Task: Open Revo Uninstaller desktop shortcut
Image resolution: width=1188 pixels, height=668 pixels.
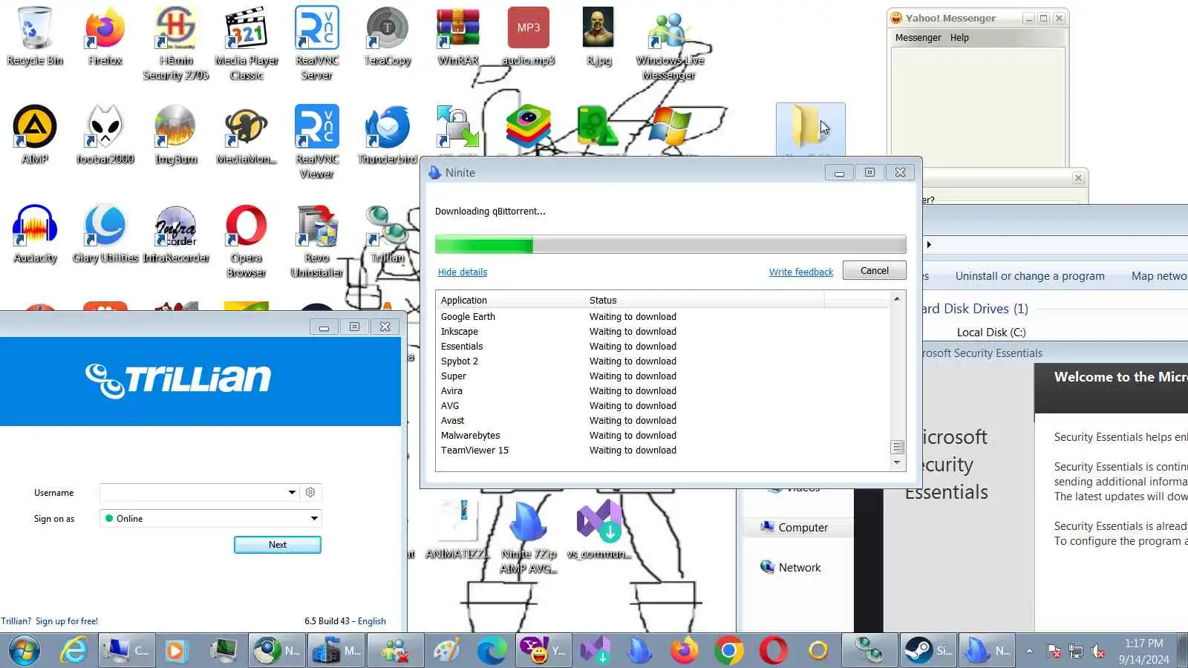Action: pos(317,240)
